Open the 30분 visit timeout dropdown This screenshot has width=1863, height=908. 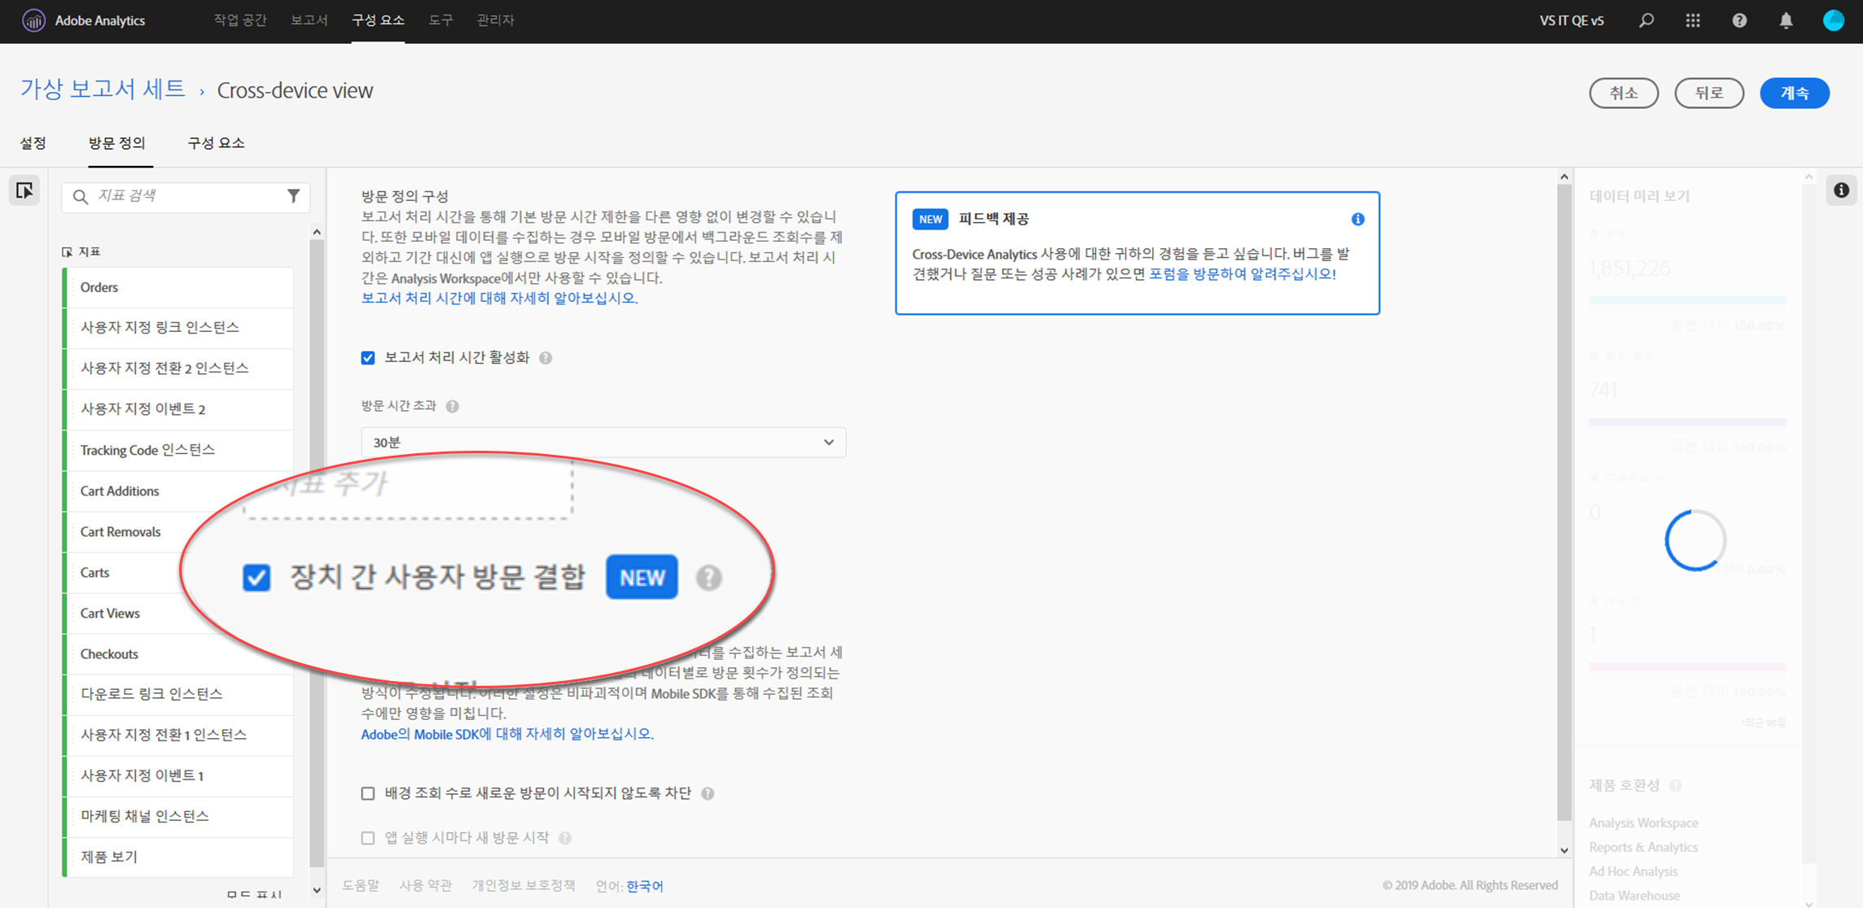pos(603,443)
